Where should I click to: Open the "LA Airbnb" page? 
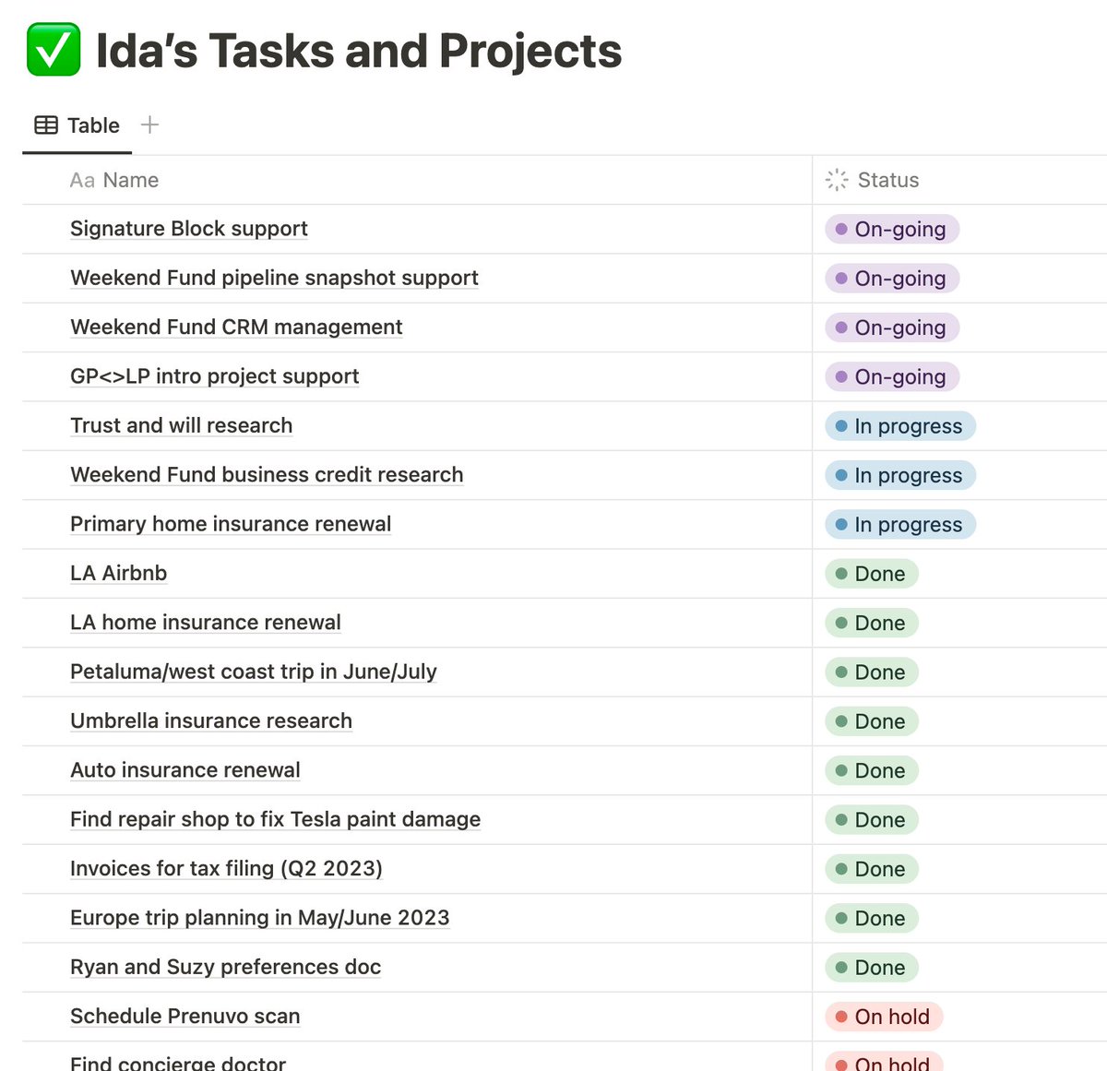[118, 573]
